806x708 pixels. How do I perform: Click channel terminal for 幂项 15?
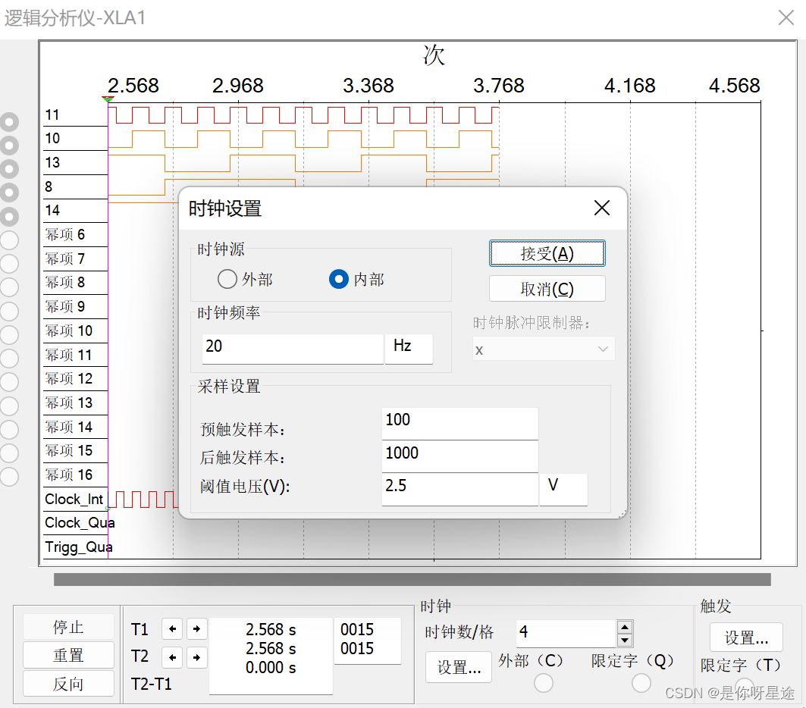(x=9, y=453)
